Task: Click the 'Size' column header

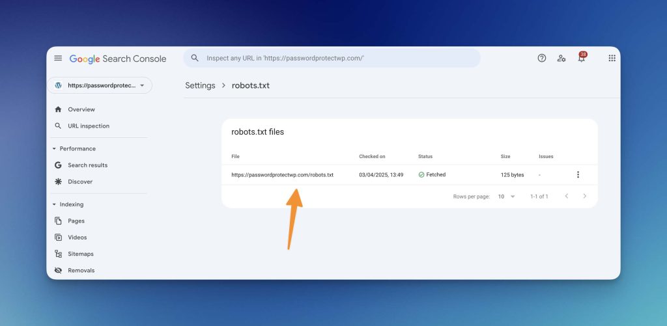Action: [505, 156]
